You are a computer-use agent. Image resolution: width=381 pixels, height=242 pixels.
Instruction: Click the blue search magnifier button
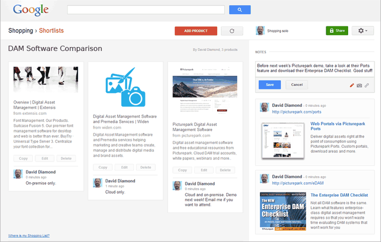pos(240,10)
